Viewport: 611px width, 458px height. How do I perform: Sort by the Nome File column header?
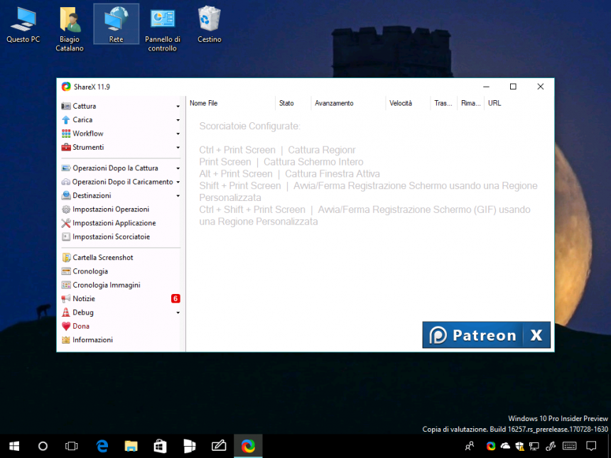pos(230,103)
